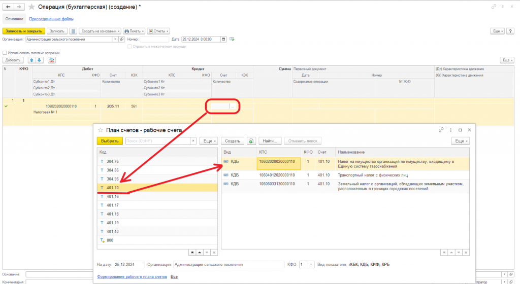Open the three-dot menu in main window header
520x284 pixels.
tap(503, 6)
